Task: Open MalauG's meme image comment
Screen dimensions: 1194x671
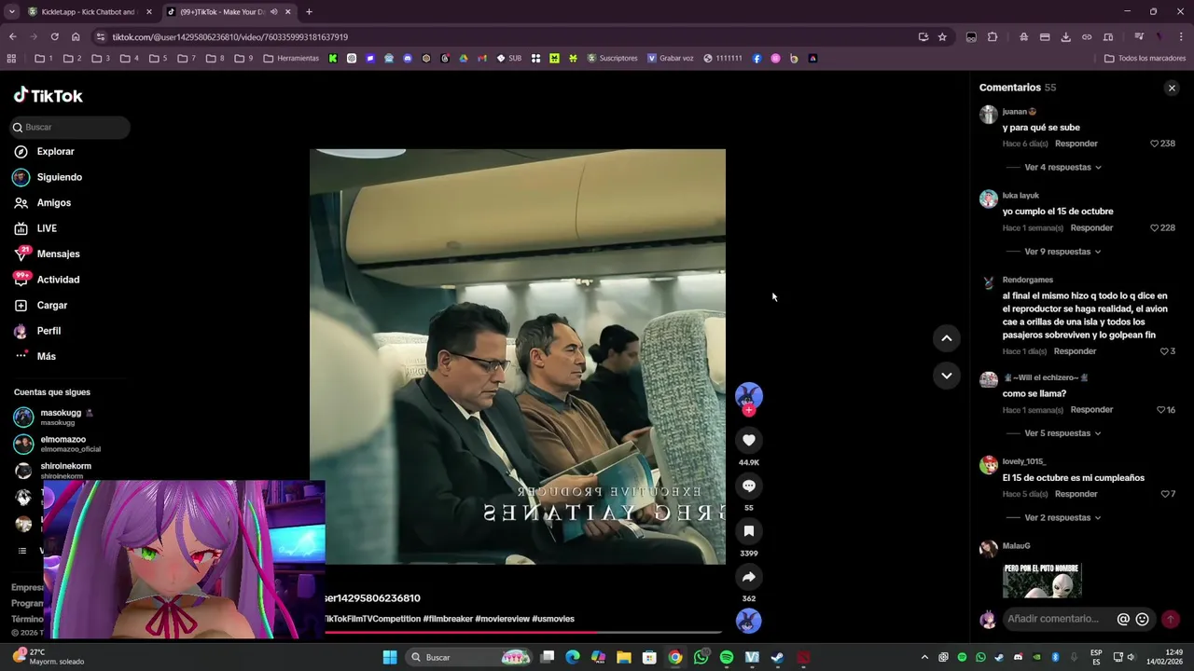Action: click(1042, 580)
